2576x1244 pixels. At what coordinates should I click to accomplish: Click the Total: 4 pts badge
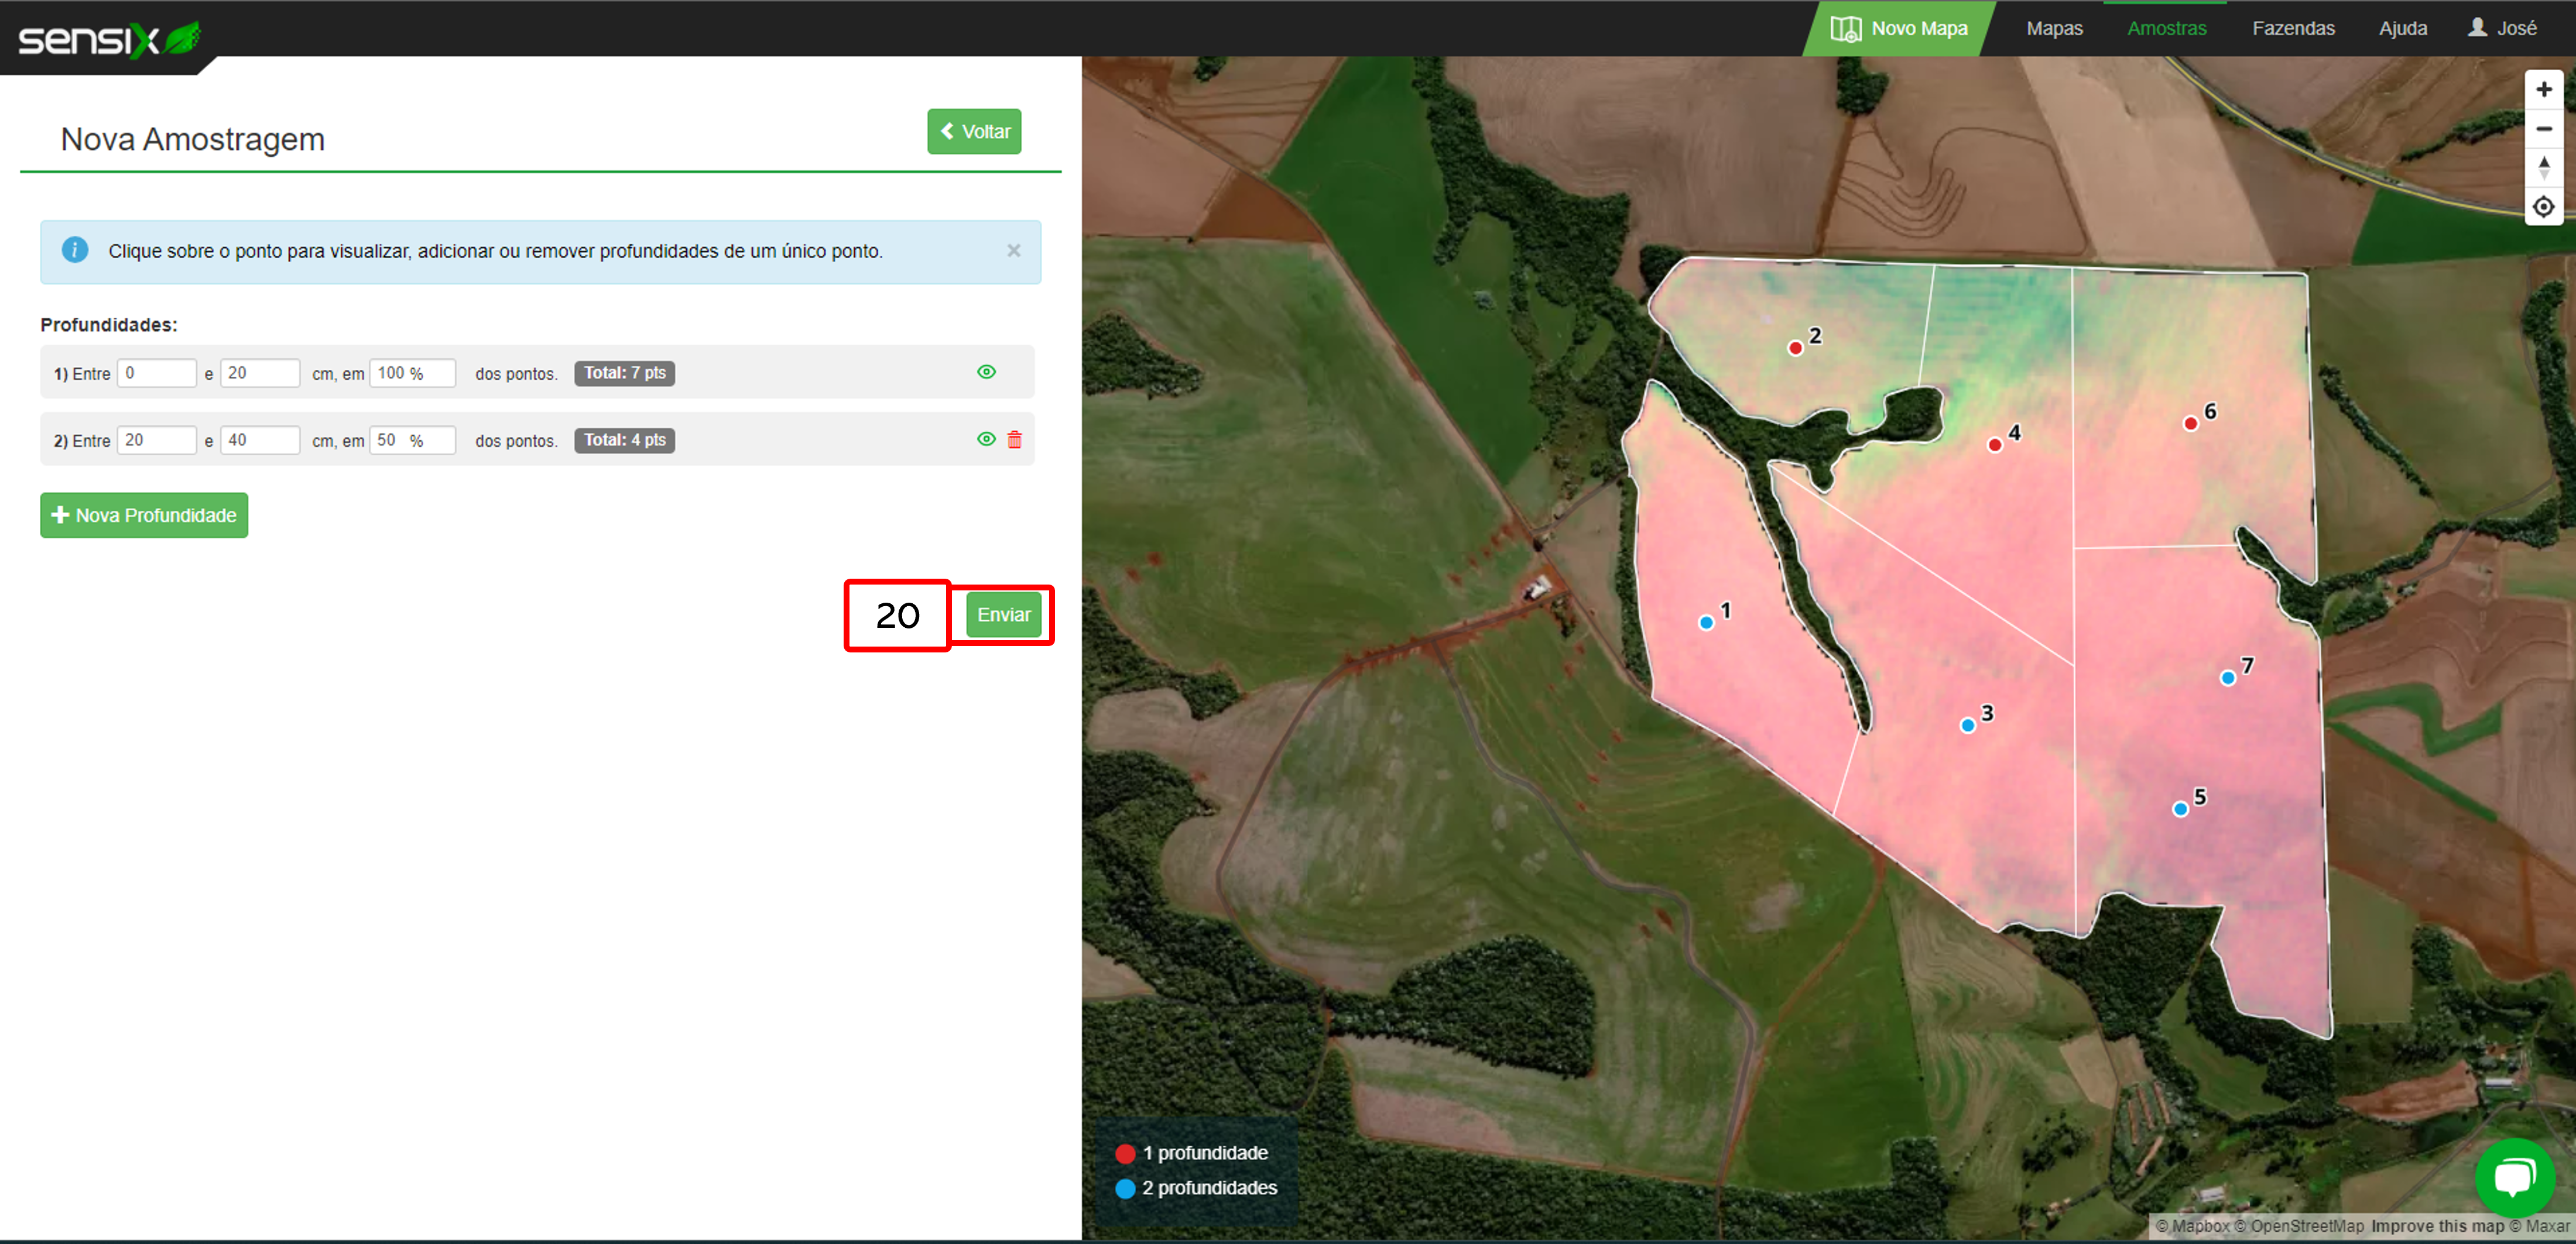624,439
